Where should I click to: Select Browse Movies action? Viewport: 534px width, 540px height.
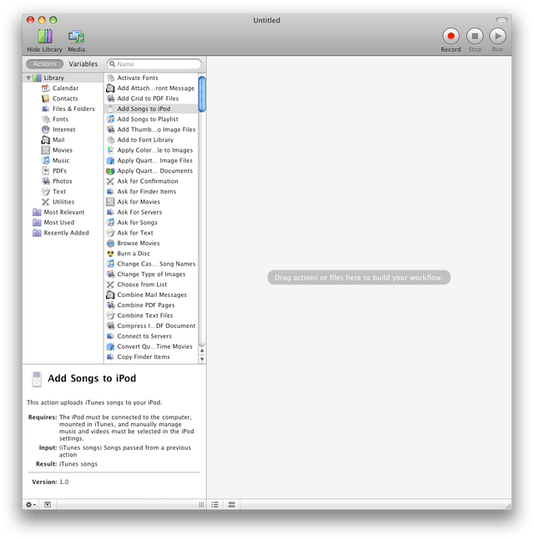[151, 243]
